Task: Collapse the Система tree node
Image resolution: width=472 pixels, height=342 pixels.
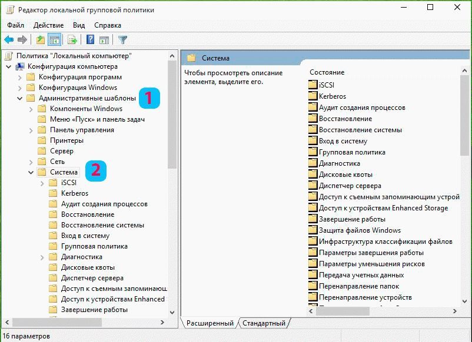Action: coord(31,172)
